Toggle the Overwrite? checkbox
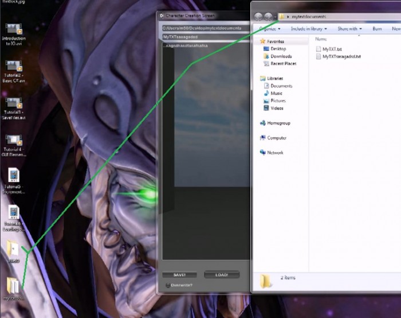The height and width of the screenshot is (318, 401). [x=168, y=285]
